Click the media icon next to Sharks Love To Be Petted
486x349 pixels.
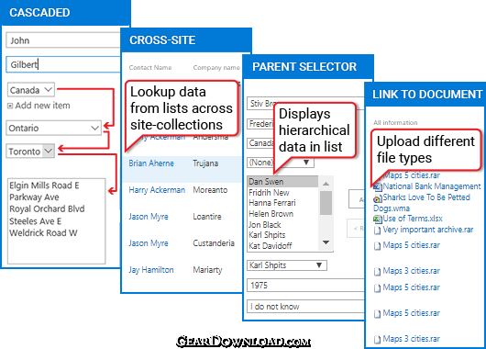point(377,198)
